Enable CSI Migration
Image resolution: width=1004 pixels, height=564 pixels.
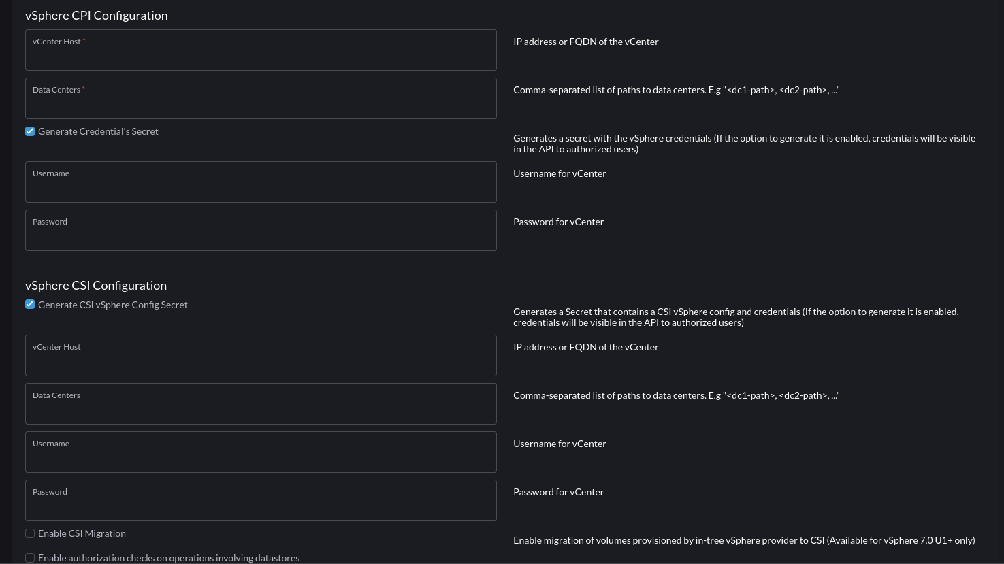coord(30,533)
